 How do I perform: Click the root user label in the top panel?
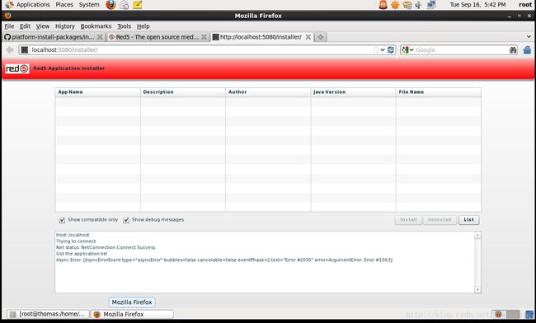click(525, 5)
